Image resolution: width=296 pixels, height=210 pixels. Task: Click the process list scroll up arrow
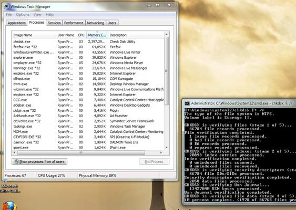[166, 34]
